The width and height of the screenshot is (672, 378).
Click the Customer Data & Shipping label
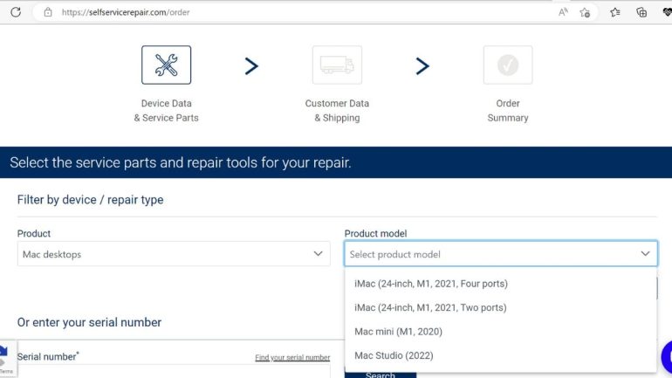(x=337, y=111)
